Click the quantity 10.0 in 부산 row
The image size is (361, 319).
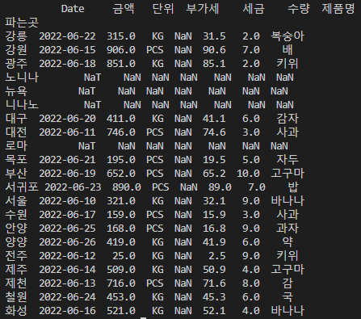pos(248,174)
